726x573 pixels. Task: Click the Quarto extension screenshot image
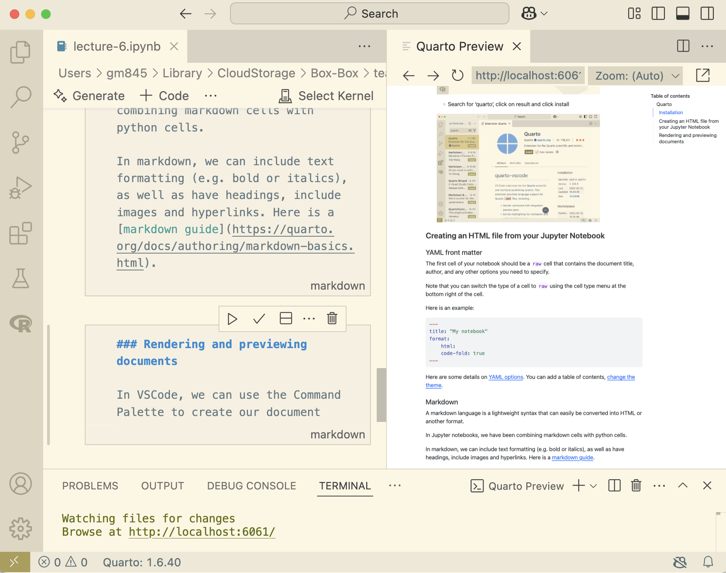point(518,168)
